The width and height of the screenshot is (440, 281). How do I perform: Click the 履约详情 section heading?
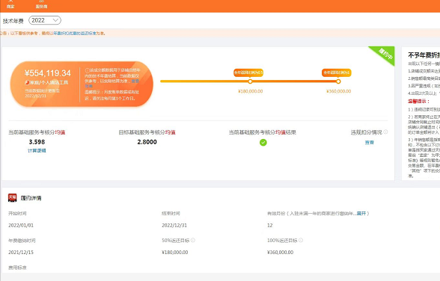pyautogui.click(x=31, y=198)
